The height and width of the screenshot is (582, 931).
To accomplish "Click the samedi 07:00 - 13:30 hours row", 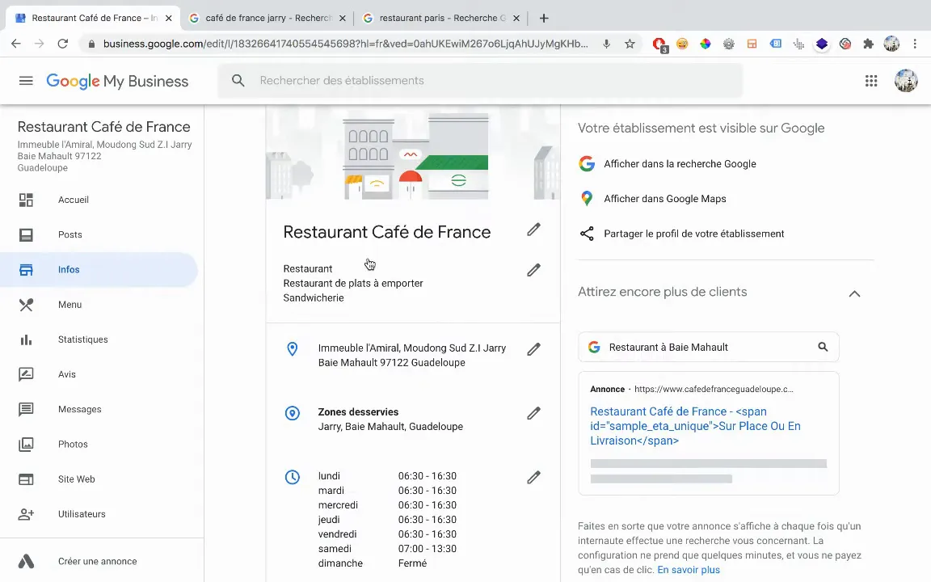I will pyautogui.click(x=387, y=549).
